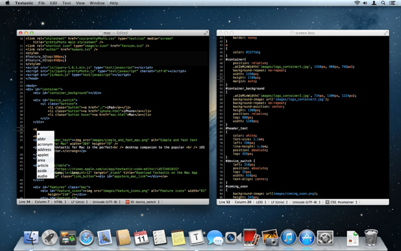The height and width of the screenshot is (251, 401).
Task: Open the File menu
Action: [x=42, y=3]
